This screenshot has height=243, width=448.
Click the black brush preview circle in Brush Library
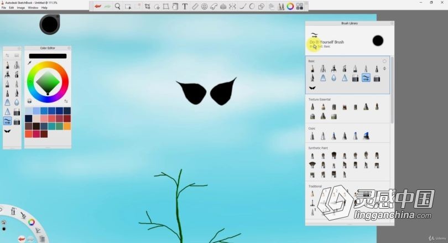tap(378, 41)
